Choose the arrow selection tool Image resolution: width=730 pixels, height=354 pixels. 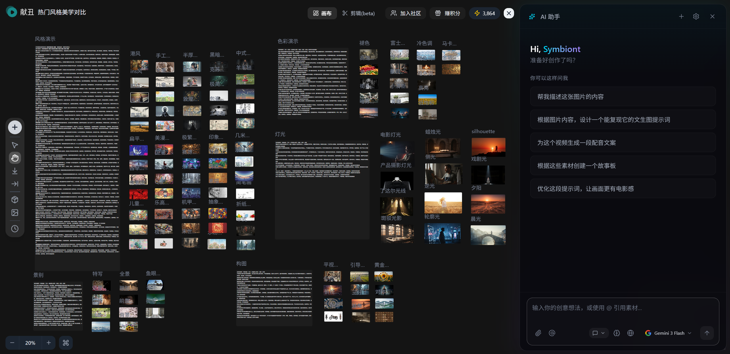[15, 145]
